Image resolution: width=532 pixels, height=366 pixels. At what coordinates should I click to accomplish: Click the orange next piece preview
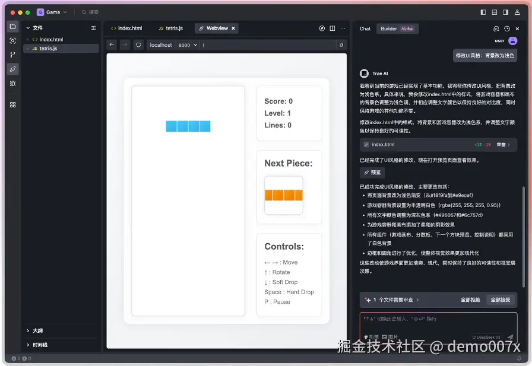pos(284,195)
